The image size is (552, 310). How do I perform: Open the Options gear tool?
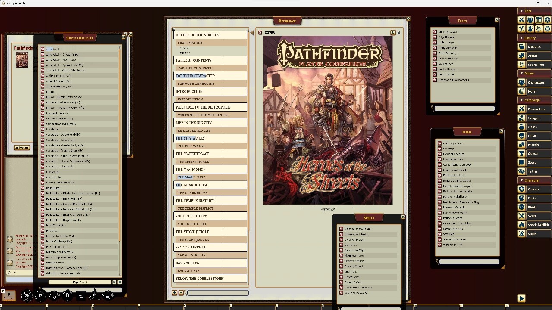pyautogui.click(x=547, y=29)
